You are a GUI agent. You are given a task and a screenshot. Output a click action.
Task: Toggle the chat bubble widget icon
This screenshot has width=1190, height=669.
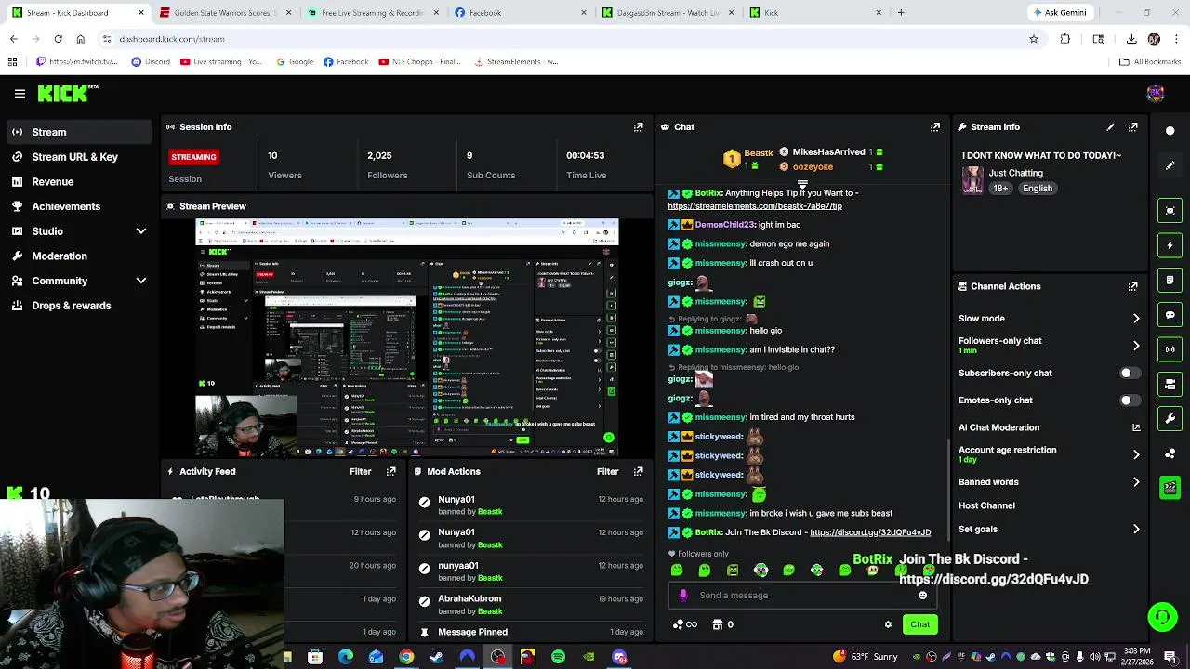pos(1170,315)
